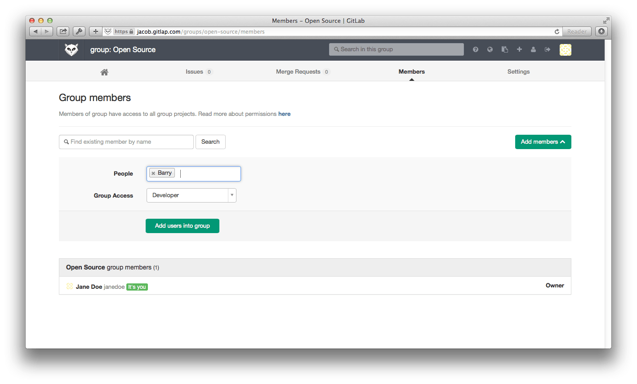Viewport: 637px width, 384px height.
Task: Collapse the Add members panel
Action: point(543,142)
